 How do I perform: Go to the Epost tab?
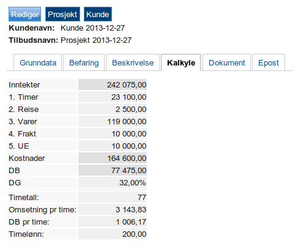[x=269, y=62]
